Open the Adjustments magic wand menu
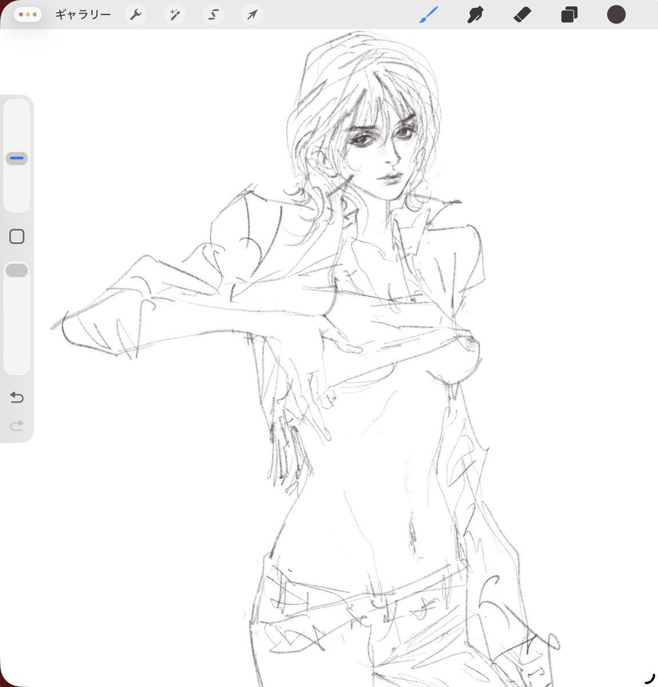Viewport: 658px width, 687px height. click(175, 14)
